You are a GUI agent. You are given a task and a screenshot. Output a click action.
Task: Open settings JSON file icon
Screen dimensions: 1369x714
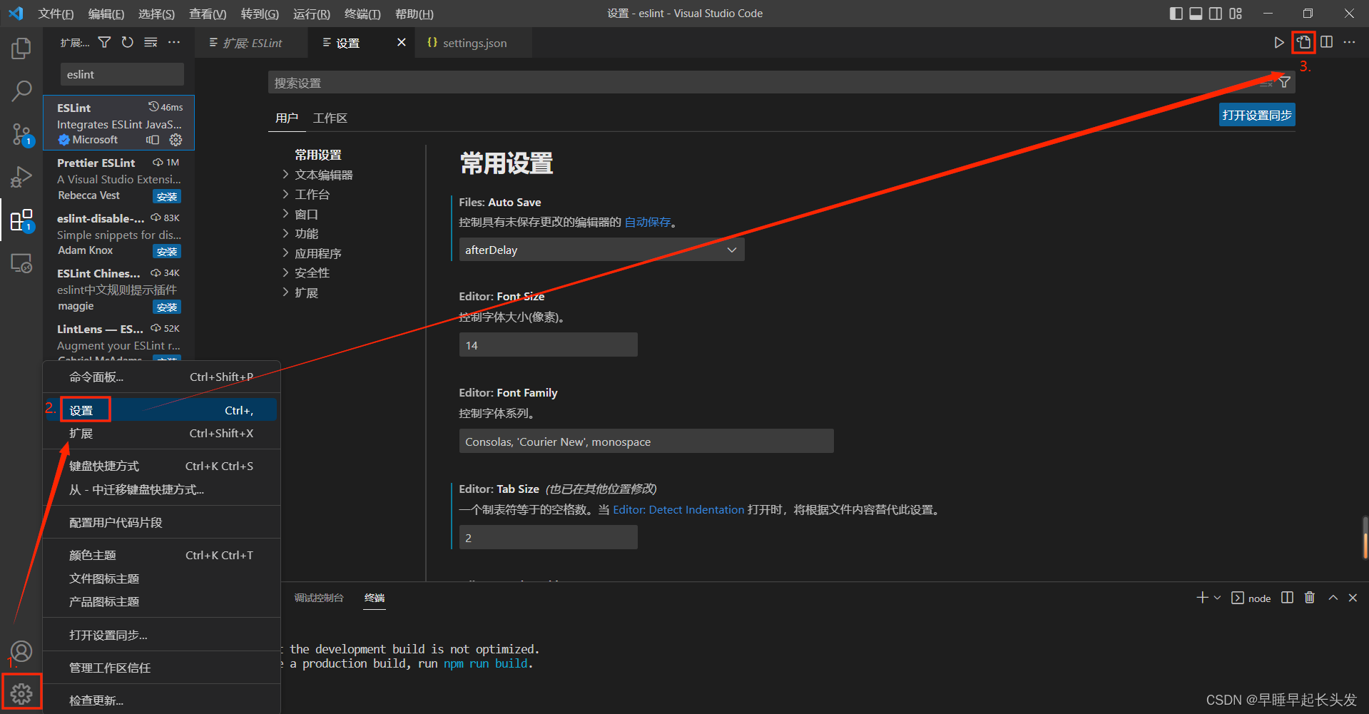click(x=1303, y=43)
